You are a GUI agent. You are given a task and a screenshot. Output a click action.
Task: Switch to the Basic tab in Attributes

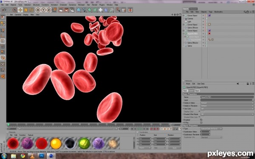tap(185, 91)
